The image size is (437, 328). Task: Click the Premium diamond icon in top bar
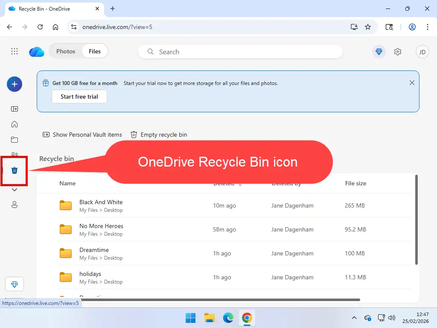click(x=379, y=51)
